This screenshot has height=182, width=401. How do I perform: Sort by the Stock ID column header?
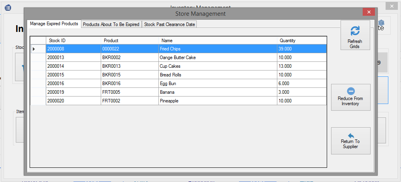point(73,41)
